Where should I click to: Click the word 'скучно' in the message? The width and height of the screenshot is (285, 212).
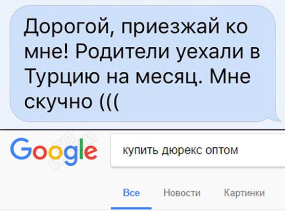58,102
